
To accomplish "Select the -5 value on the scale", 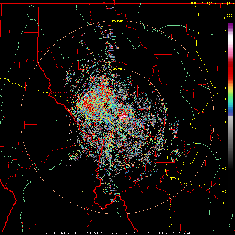I will click(x=224, y=169).
